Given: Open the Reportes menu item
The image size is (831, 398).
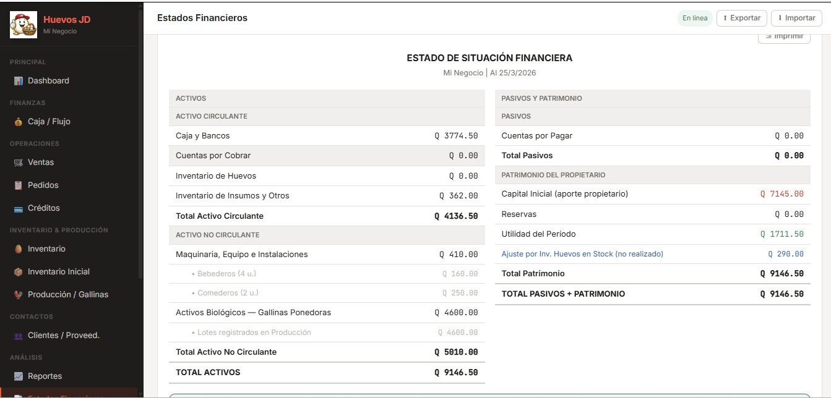Looking at the screenshot, I should pyautogui.click(x=45, y=376).
